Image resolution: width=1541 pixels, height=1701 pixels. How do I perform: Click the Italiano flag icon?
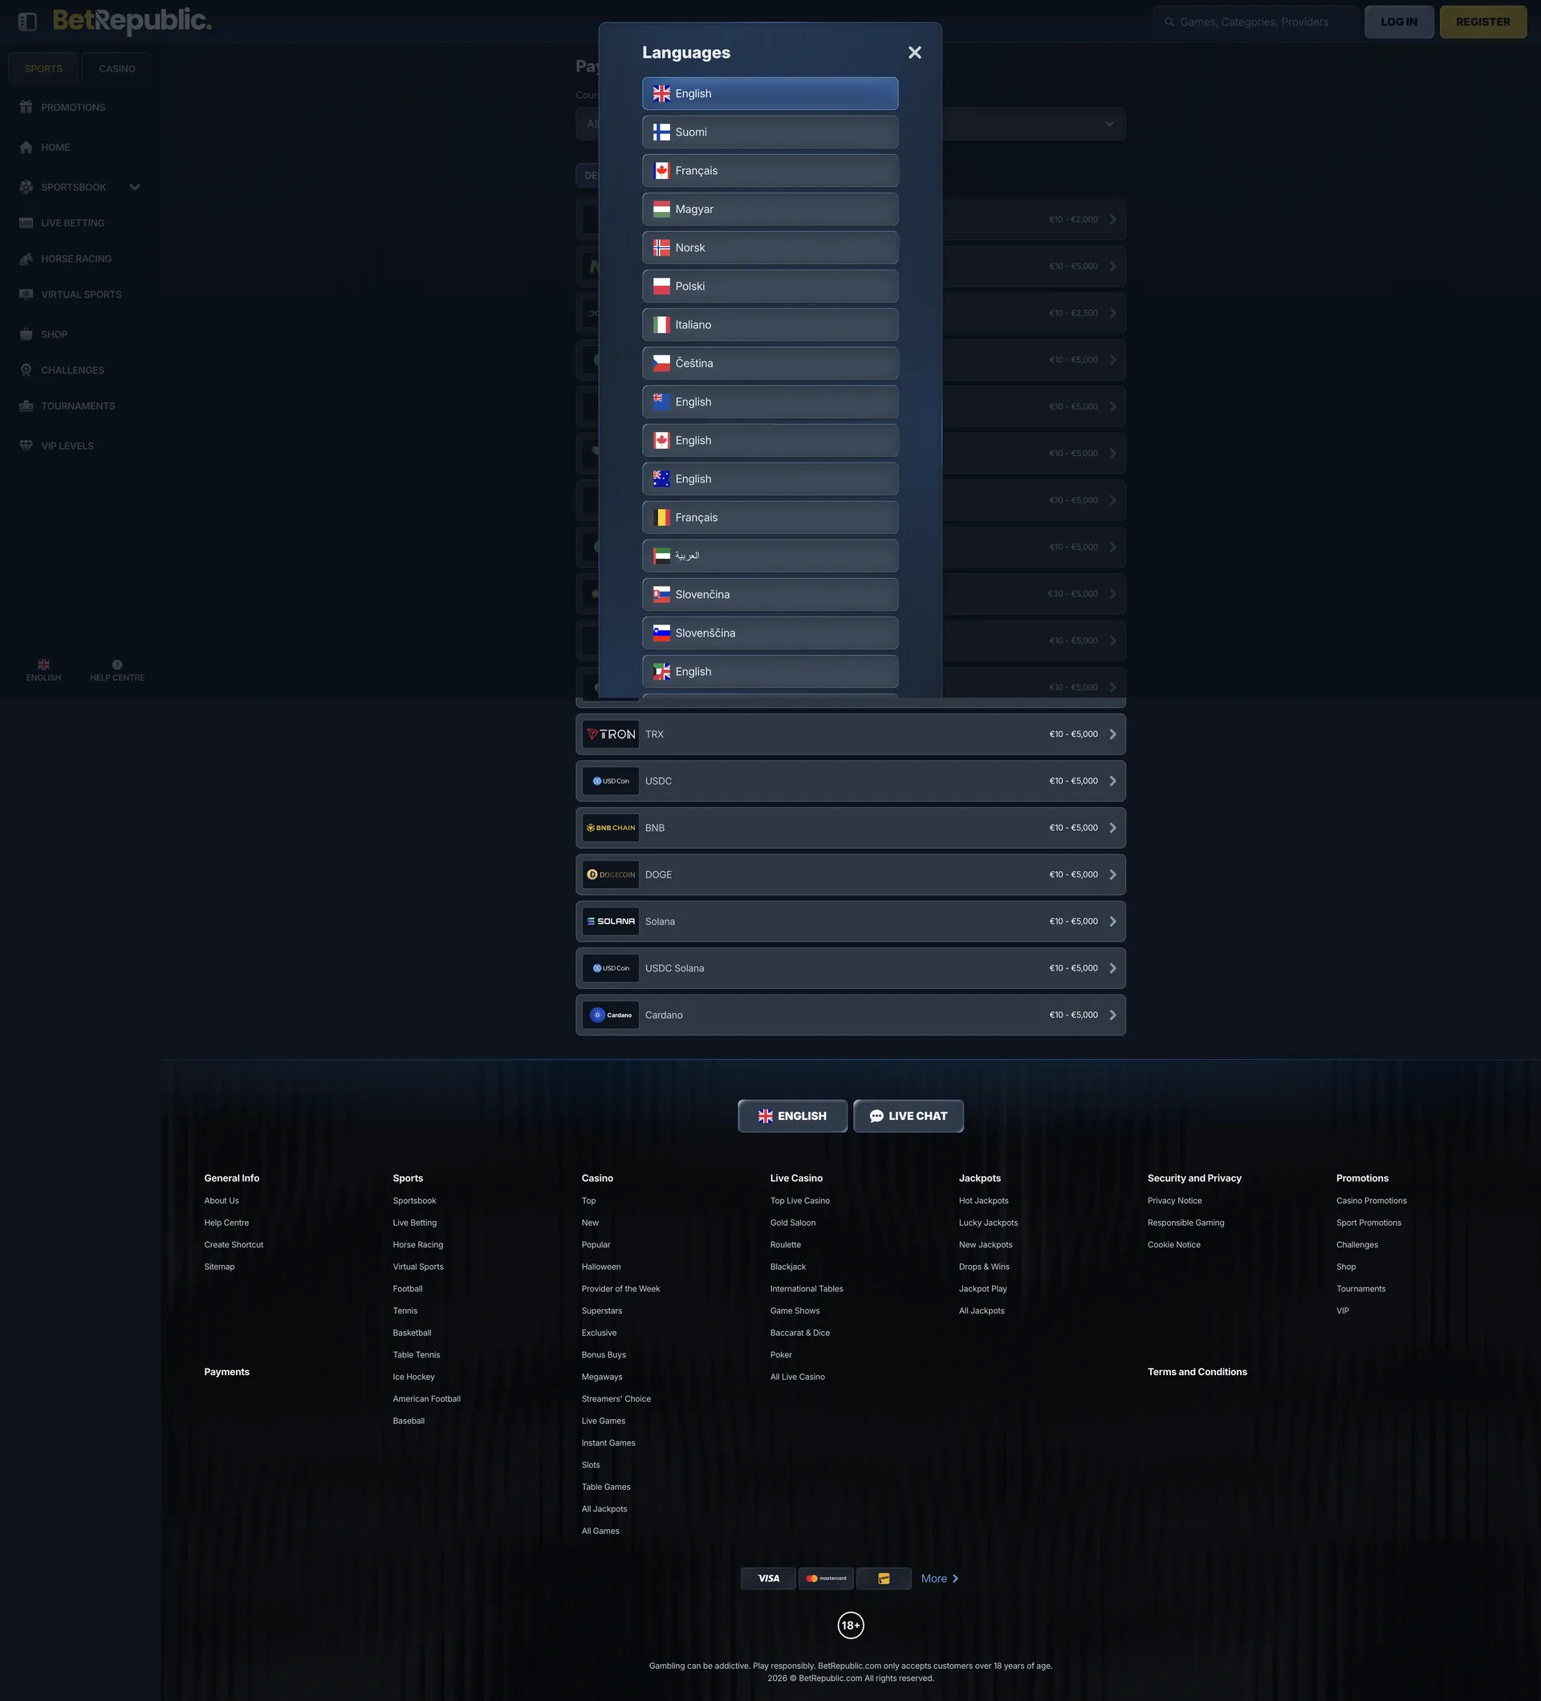[661, 325]
